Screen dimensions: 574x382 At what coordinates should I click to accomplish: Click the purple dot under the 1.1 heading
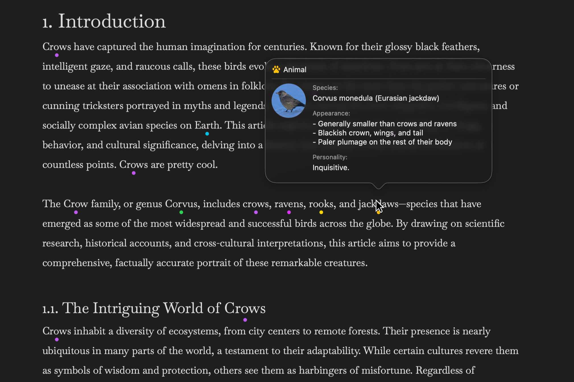pos(245,320)
